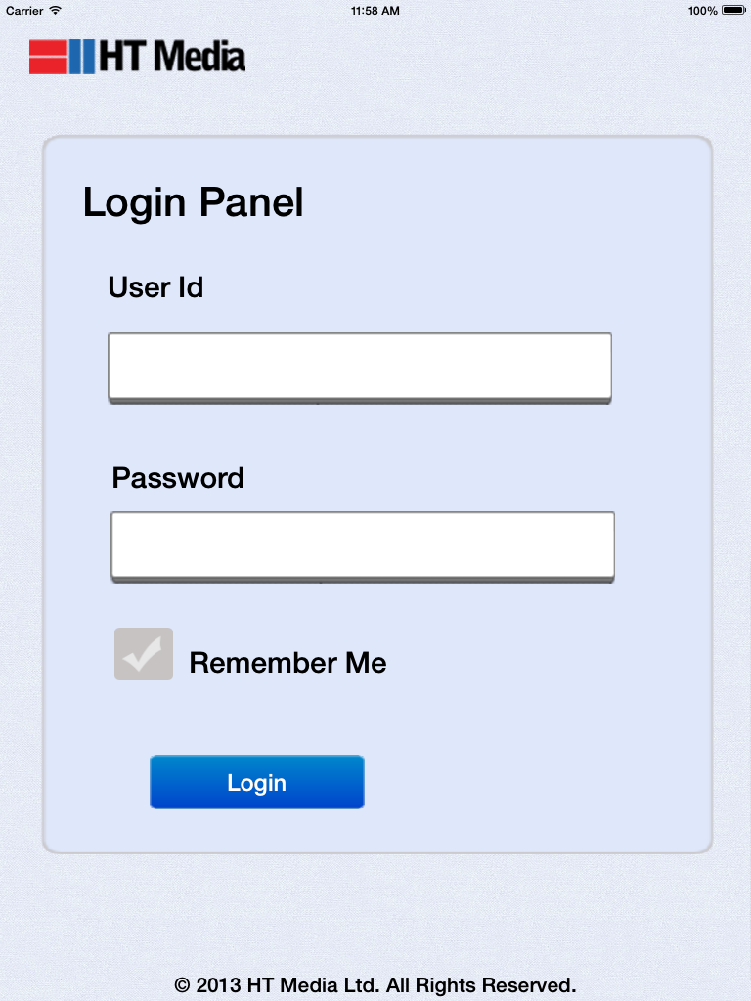This screenshot has height=1001, width=751.
Task: Click the Password label
Action: 178,478
